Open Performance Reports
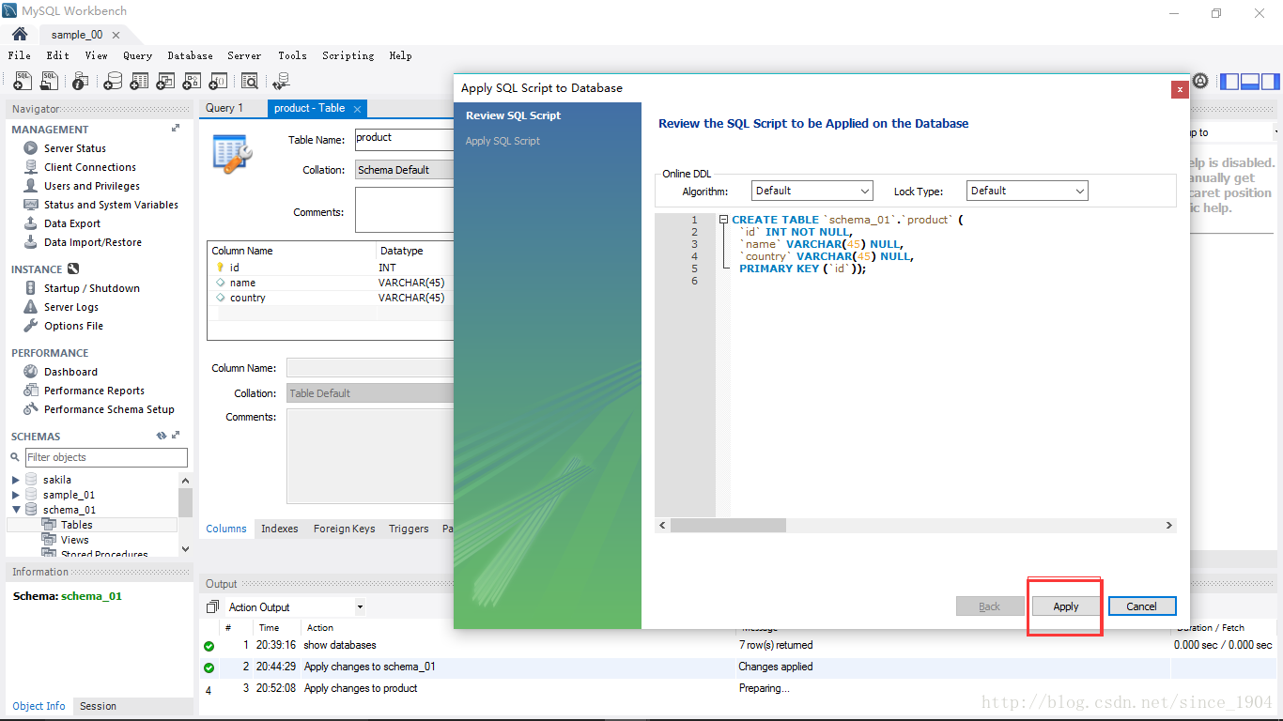 [x=94, y=391]
